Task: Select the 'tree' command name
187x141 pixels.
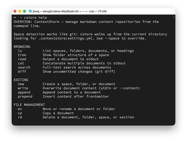Action: 22,55
